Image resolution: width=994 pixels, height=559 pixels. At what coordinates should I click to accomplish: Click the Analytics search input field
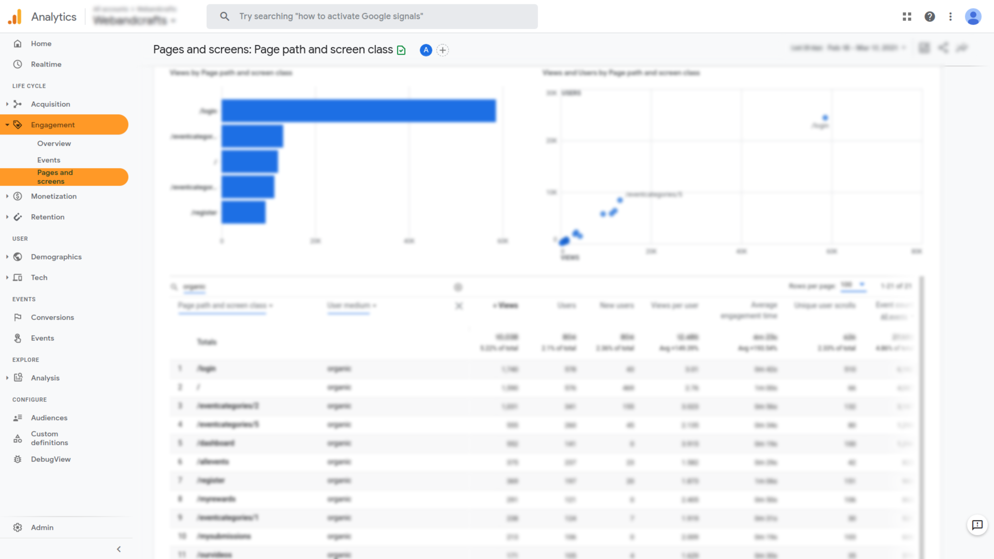tap(372, 16)
